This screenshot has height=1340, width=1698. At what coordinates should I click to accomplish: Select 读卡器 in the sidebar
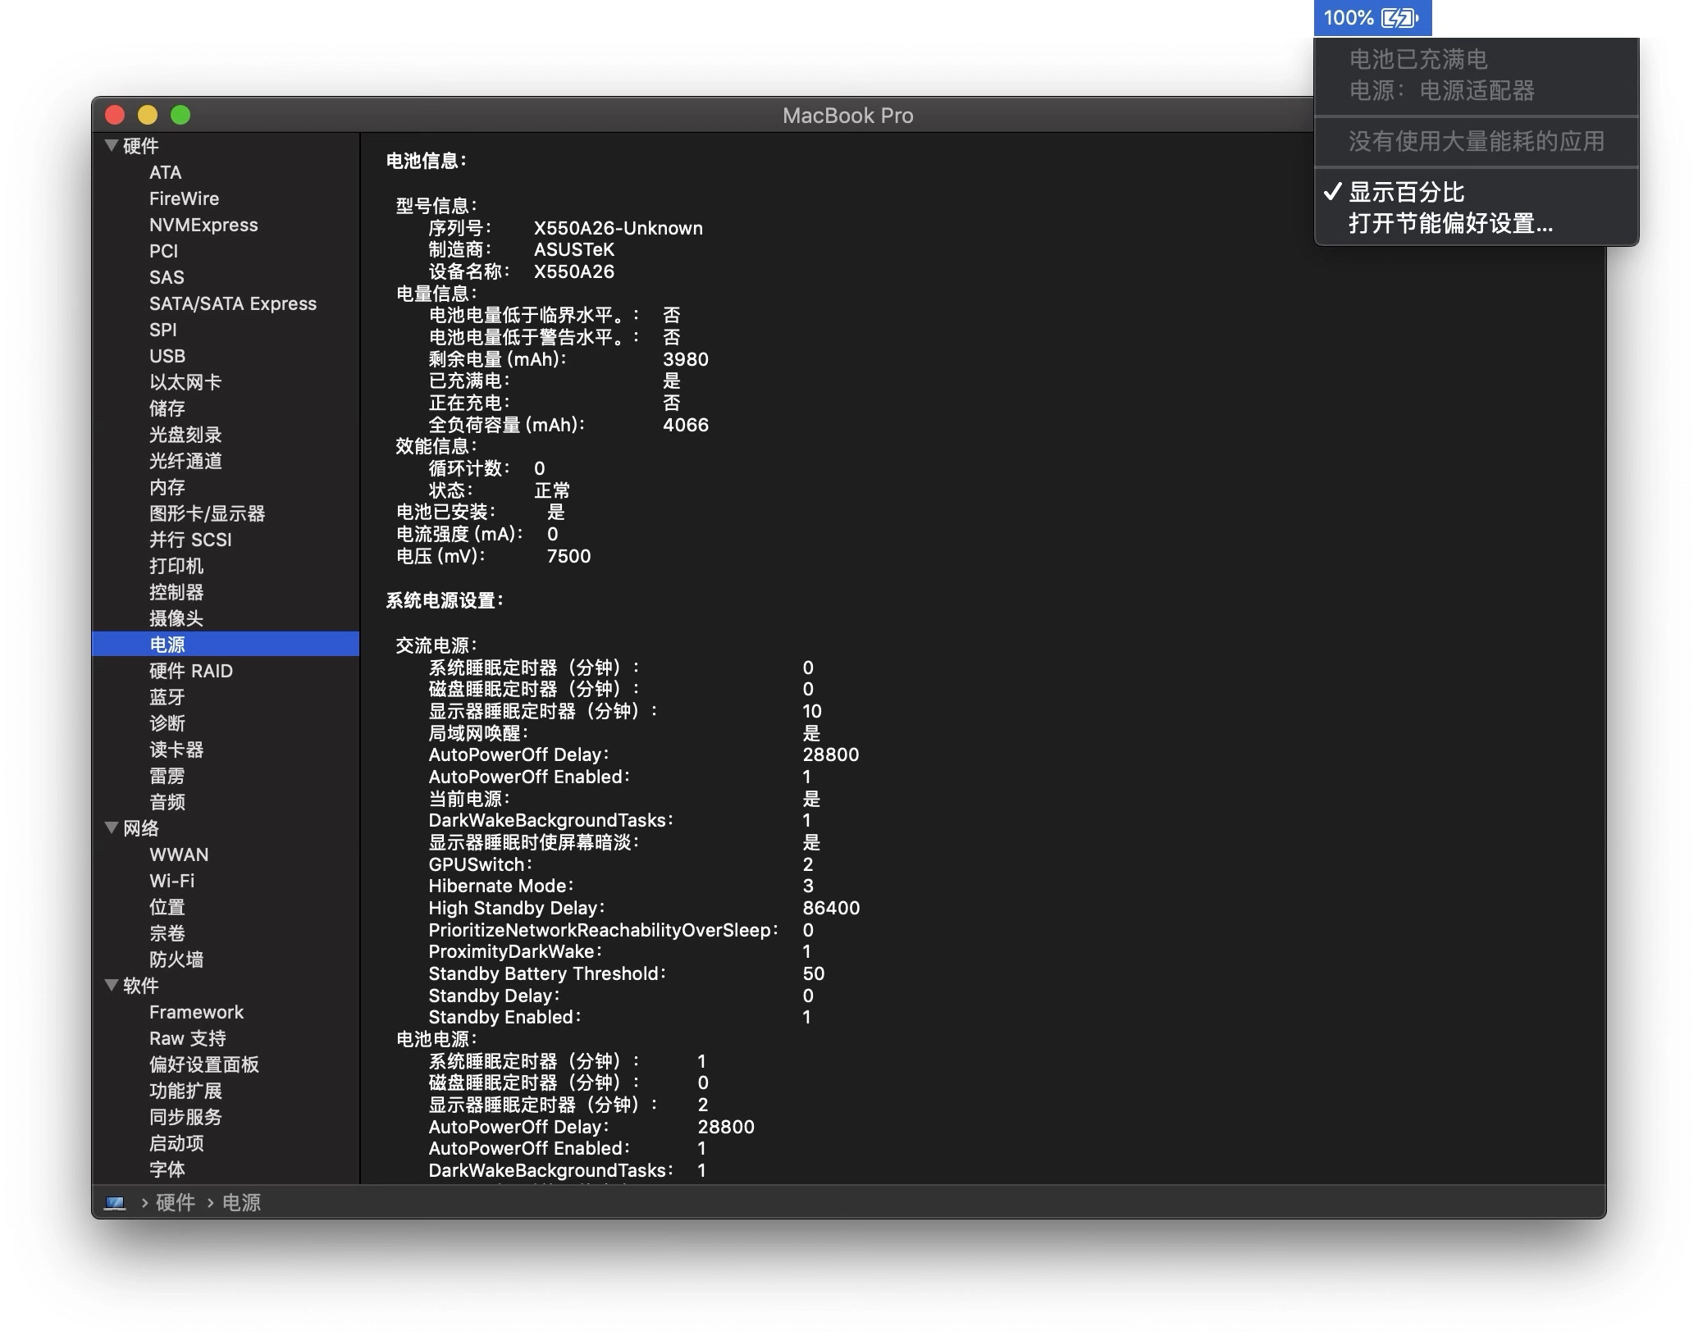coord(176,750)
